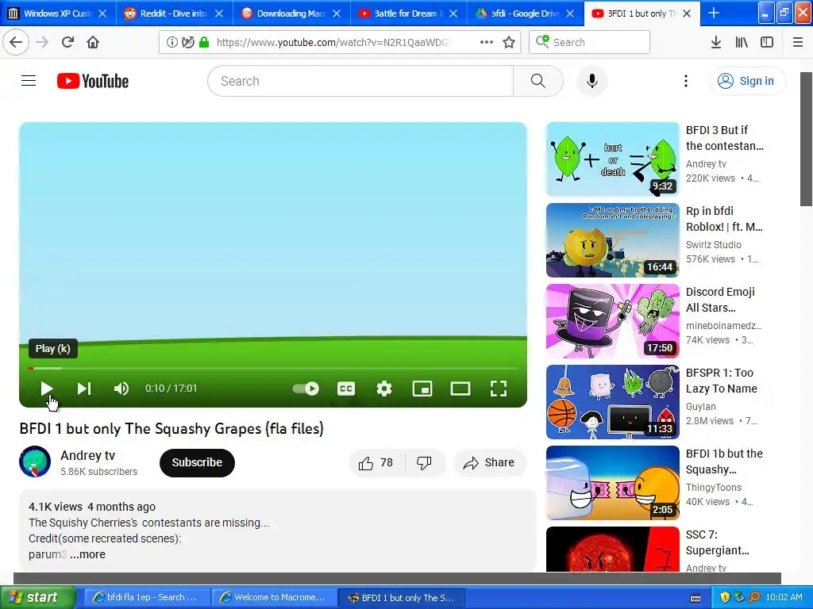Start voice search with microphone
The height and width of the screenshot is (609, 813).
592,81
